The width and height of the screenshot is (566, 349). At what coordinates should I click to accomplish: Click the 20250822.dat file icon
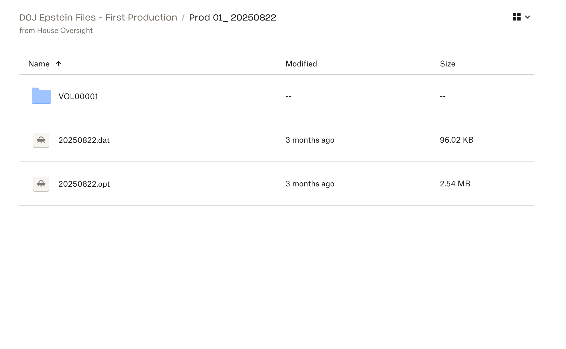tap(41, 140)
